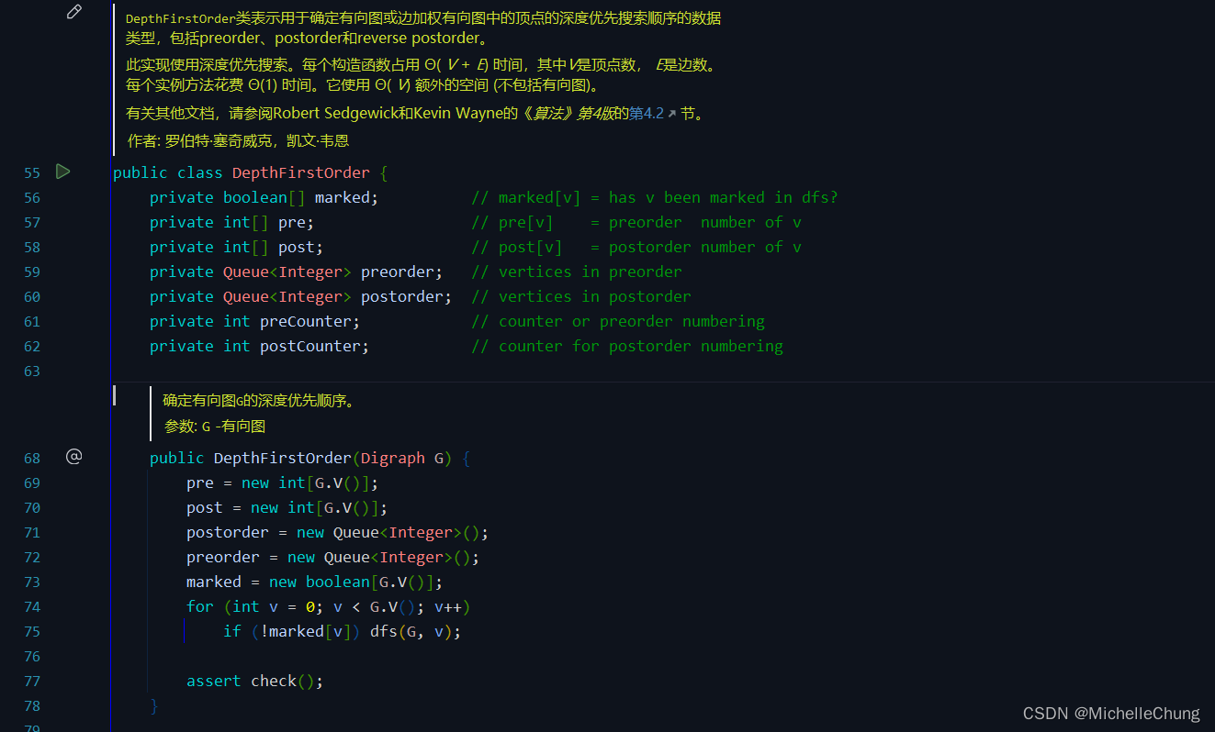The height and width of the screenshot is (732, 1215).
Task: Click the pre field on line 57
Action: pyautogui.click(x=292, y=222)
